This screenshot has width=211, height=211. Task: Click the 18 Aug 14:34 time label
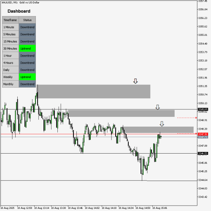point(126,208)
